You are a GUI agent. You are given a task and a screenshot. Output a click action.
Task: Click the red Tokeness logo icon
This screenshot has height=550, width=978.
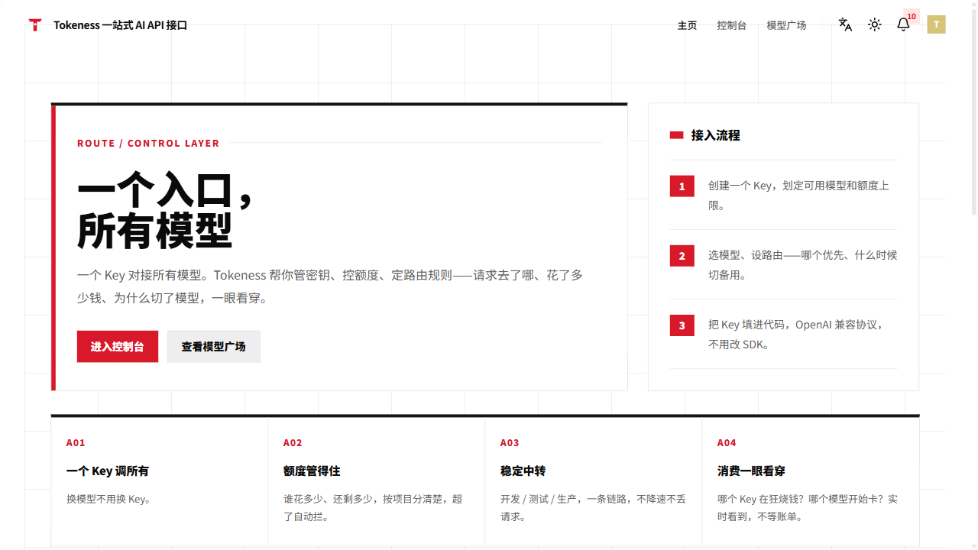(35, 25)
